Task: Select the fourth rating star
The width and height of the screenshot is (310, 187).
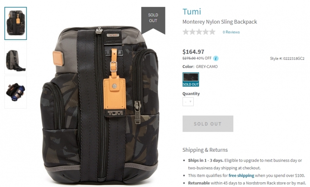Action: [x=206, y=32]
